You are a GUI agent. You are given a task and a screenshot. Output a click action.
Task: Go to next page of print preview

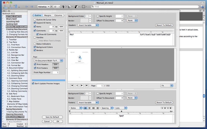click(82, 86)
